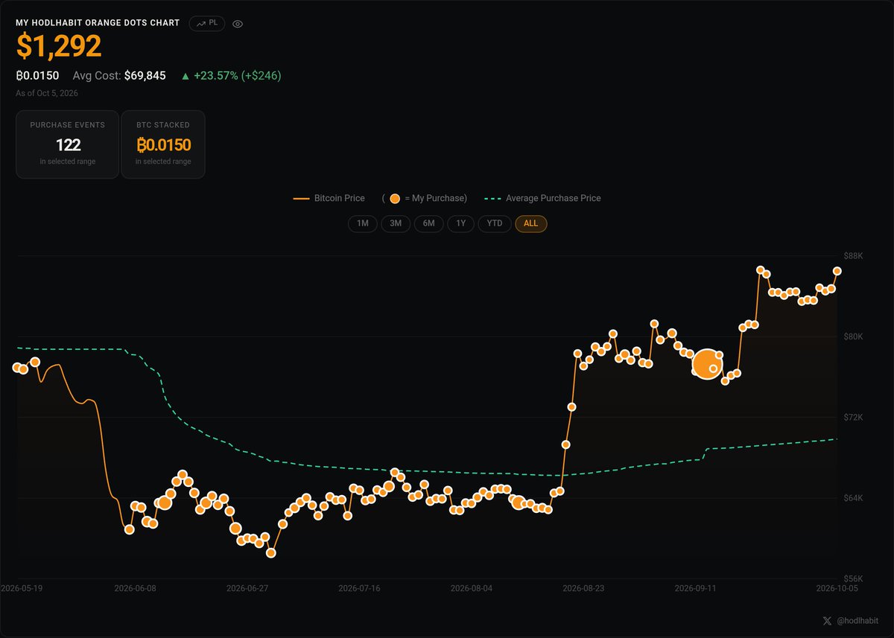Select the 3M time range

click(396, 223)
